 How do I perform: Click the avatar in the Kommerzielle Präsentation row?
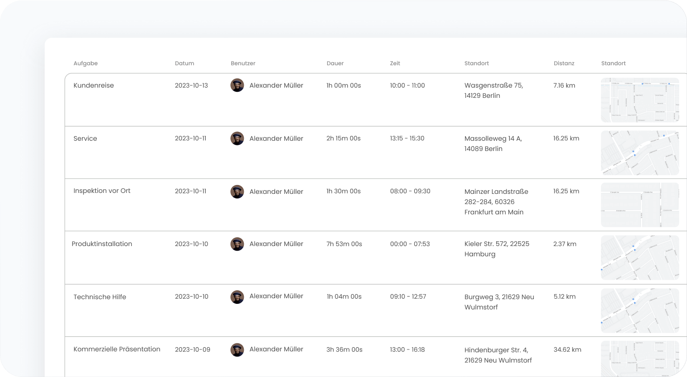pyautogui.click(x=237, y=350)
